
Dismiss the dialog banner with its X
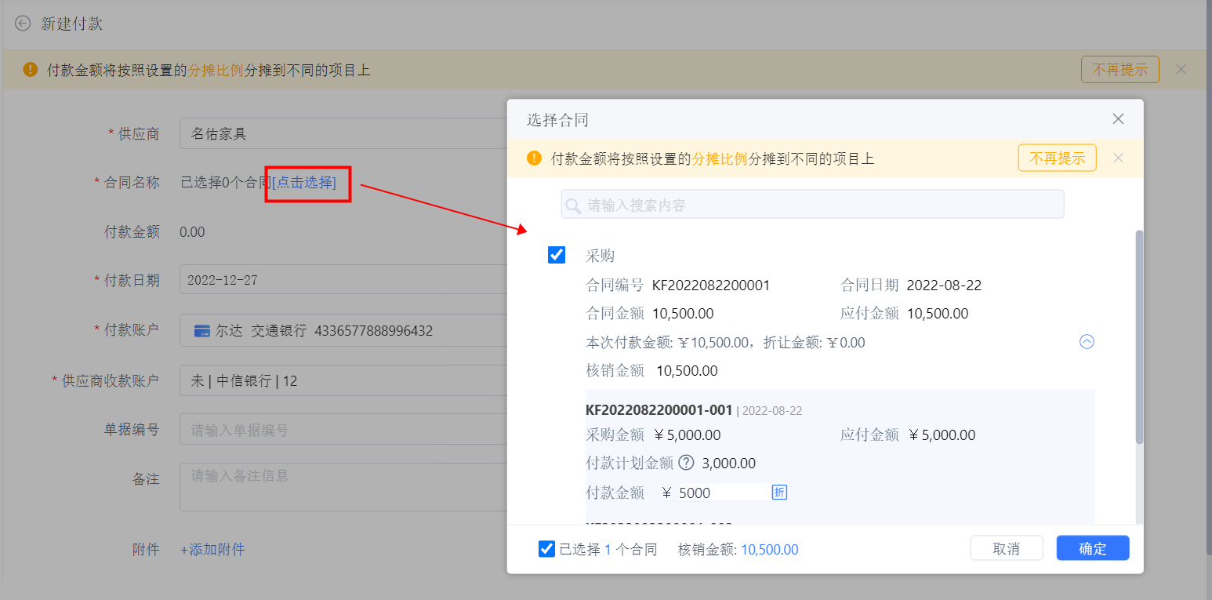click(1119, 158)
